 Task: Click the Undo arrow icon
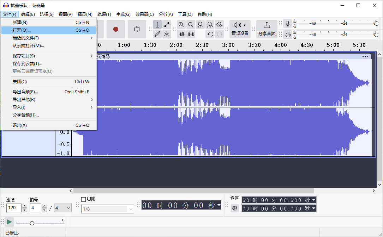(211, 34)
